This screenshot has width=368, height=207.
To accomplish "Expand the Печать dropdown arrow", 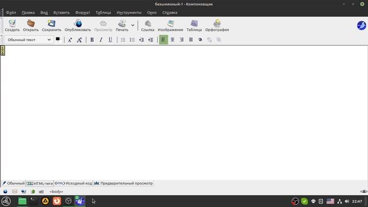I will pyautogui.click(x=133, y=25).
